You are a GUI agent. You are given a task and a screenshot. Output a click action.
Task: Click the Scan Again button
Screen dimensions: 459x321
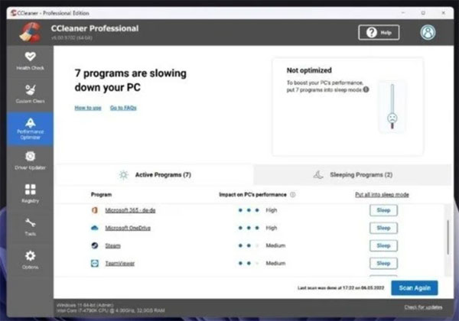415,288
